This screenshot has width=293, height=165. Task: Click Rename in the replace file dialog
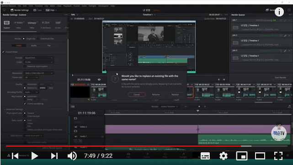(x=156, y=95)
